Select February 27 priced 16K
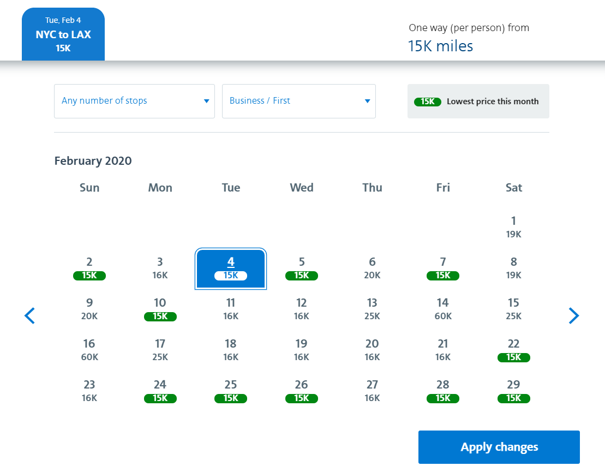605x466 pixels. [373, 391]
